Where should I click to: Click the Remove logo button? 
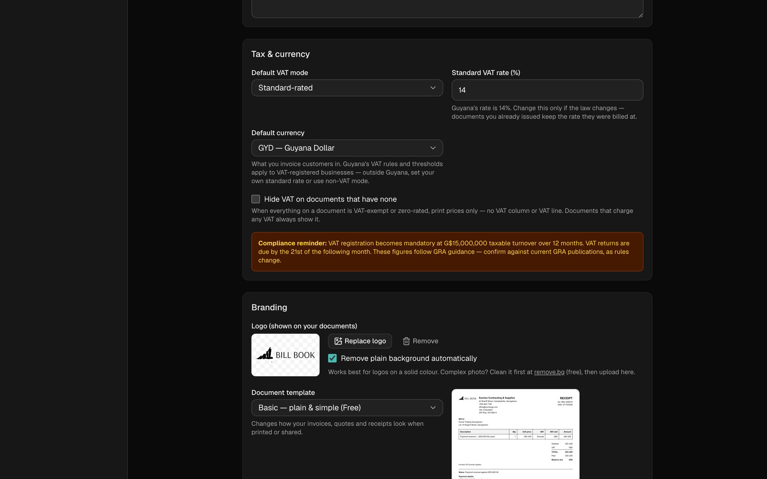420,341
